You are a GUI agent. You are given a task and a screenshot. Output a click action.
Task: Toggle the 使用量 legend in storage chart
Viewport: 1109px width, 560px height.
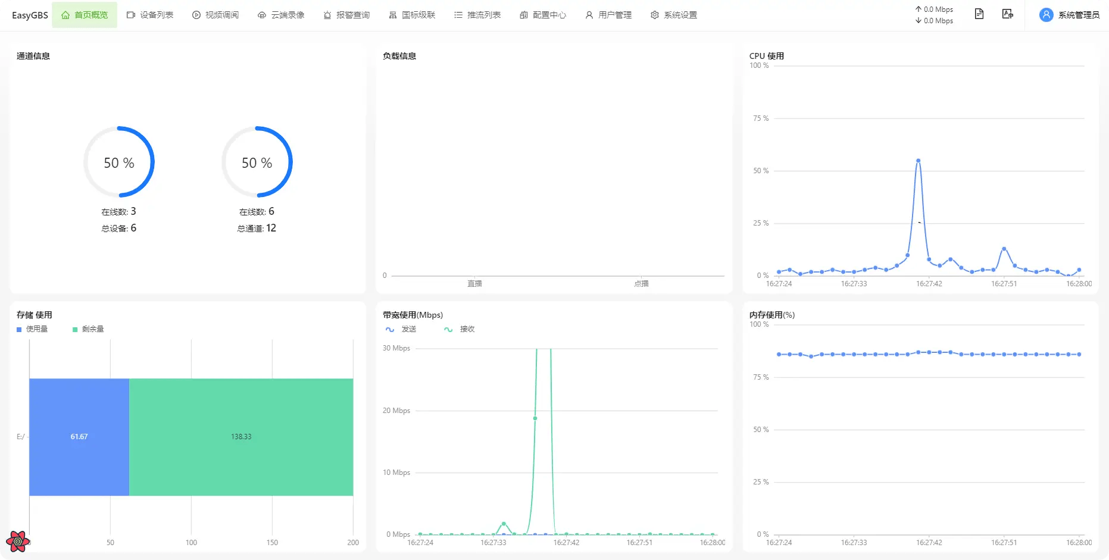coord(33,329)
